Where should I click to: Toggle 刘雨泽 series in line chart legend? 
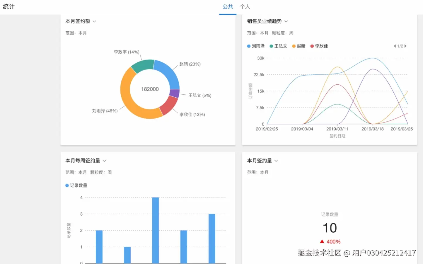coord(256,46)
